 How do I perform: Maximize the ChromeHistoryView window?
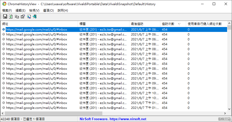point(214,4)
